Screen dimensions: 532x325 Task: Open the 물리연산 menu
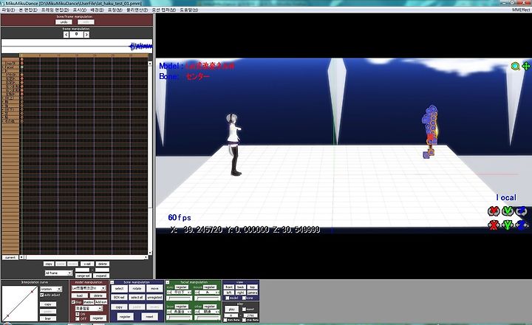137,10
